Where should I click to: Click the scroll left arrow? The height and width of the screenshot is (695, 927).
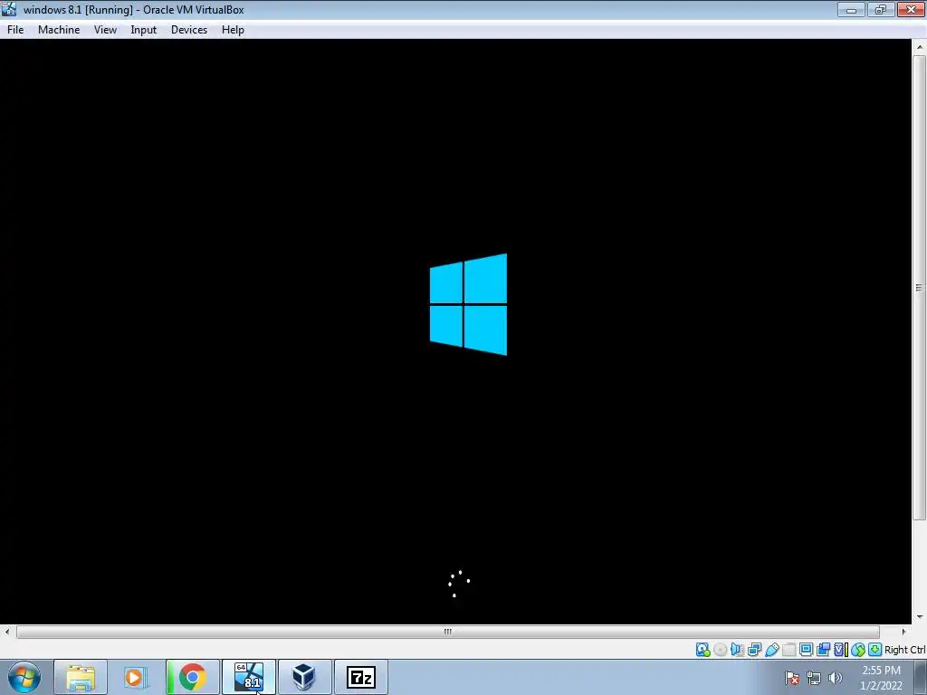point(6,632)
